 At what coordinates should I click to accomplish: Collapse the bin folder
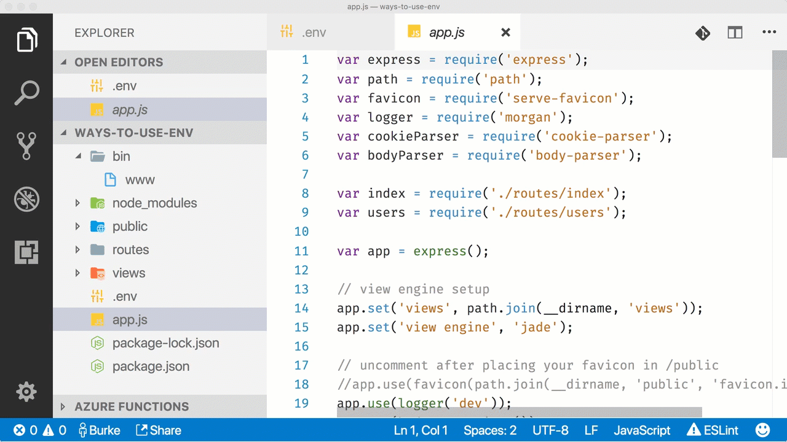[x=78, y=157]
